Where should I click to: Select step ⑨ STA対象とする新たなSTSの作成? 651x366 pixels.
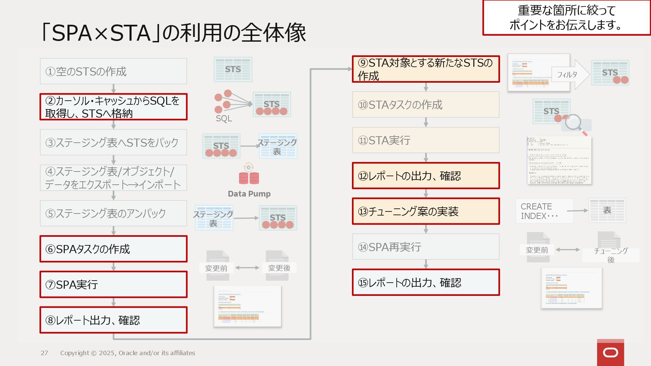pyautogui.click(x=426, y=69)
